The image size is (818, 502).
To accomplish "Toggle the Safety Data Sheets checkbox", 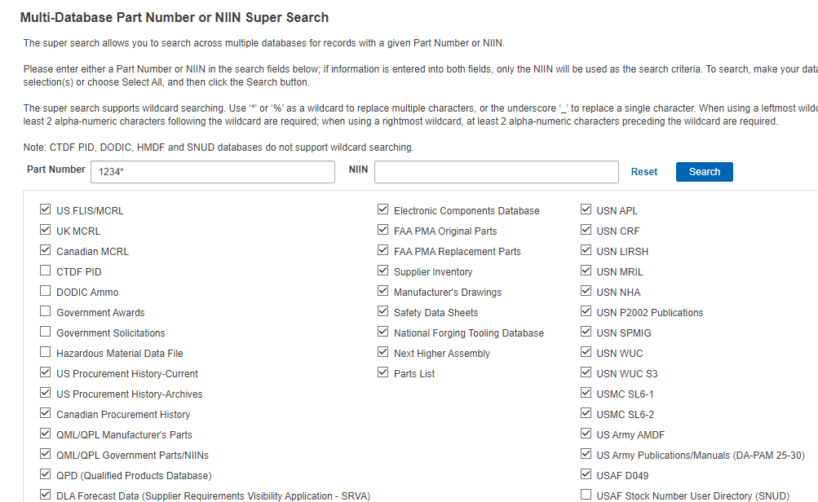I will 383,311.
